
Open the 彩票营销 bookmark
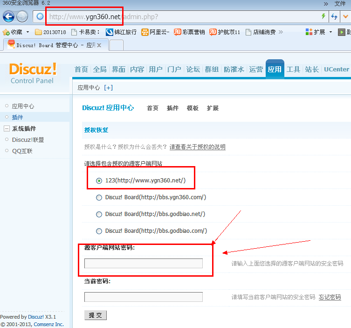(x=189, y=32)
